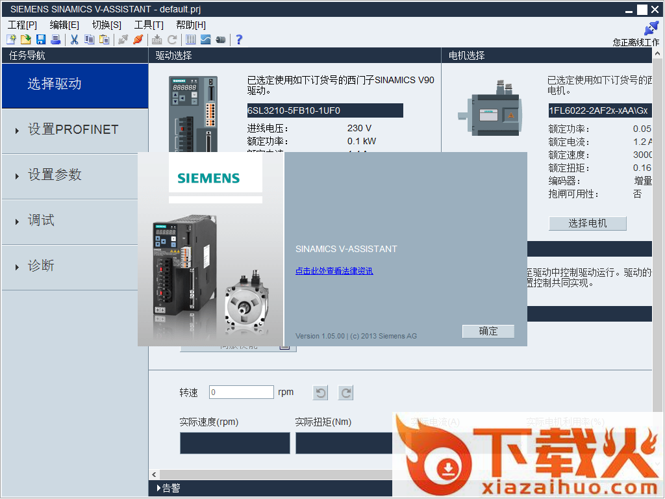The height and width of the screenshot is (499, 665).
Task: Click the 抱闸可用性 label
Action: pos(573,194)
